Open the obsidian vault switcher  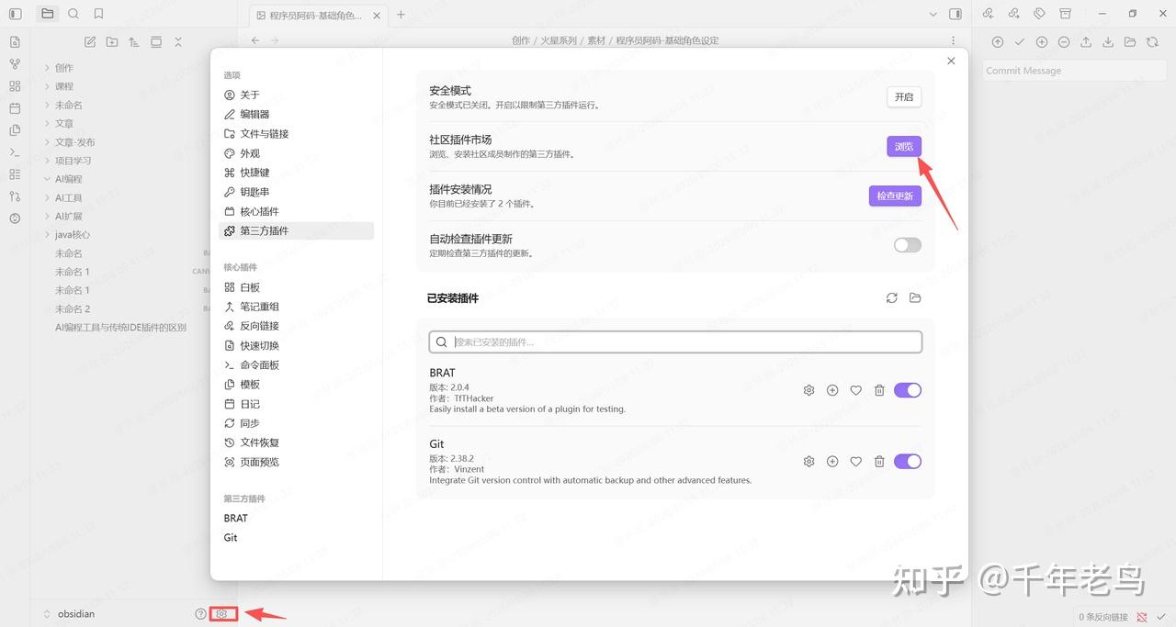click(69, 614)
